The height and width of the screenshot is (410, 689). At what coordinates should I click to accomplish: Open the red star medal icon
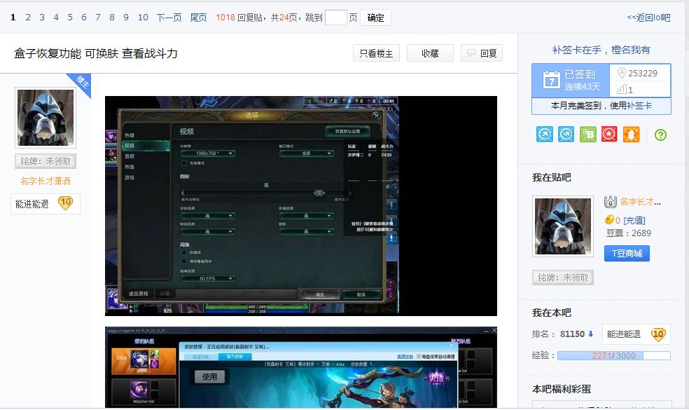(x=609, y=134)
